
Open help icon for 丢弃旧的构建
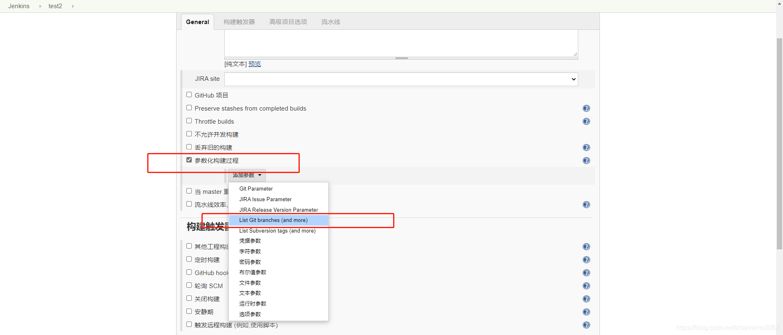click(x=586, y=147)
